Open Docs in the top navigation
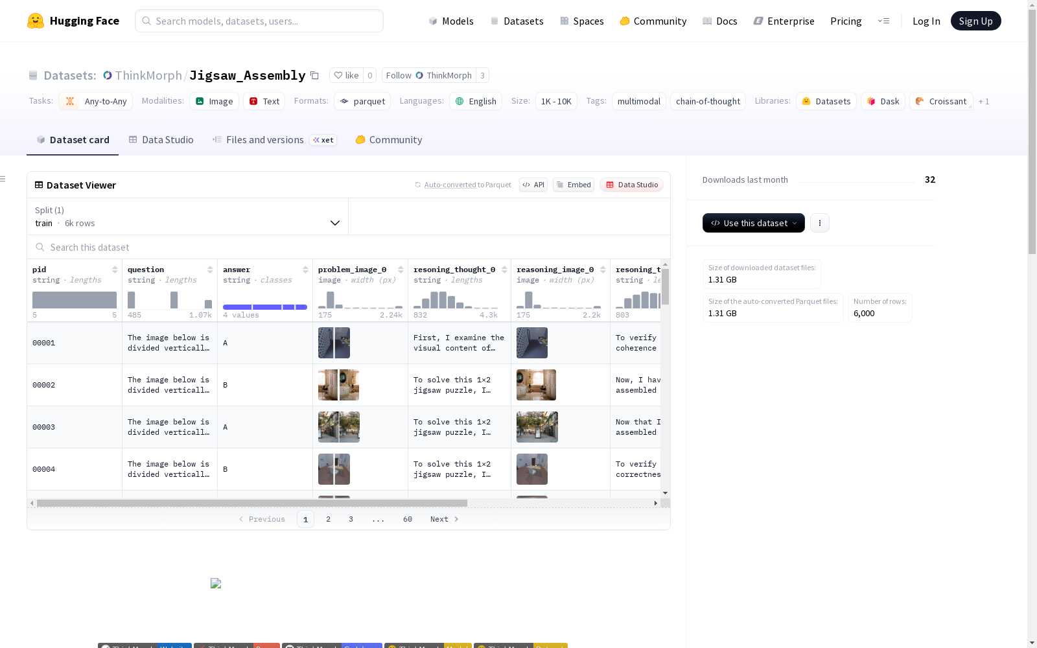Screen dimensions: 1037x648 720,21
